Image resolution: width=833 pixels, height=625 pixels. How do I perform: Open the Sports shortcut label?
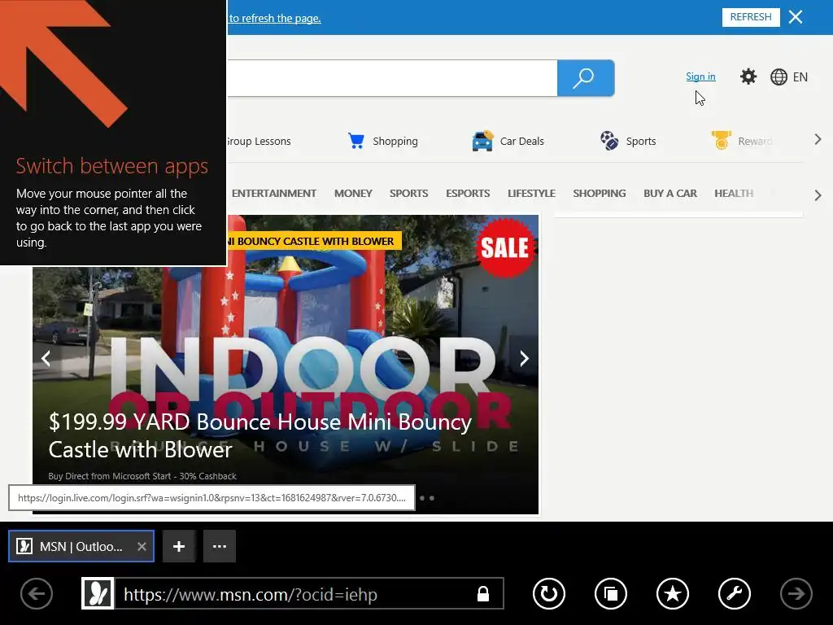click(641, 142)
